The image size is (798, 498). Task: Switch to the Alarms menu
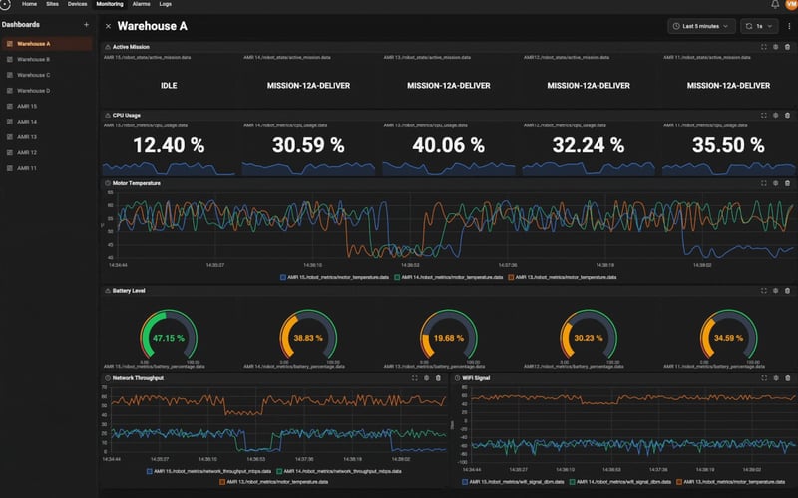click(x=141, y=4)
